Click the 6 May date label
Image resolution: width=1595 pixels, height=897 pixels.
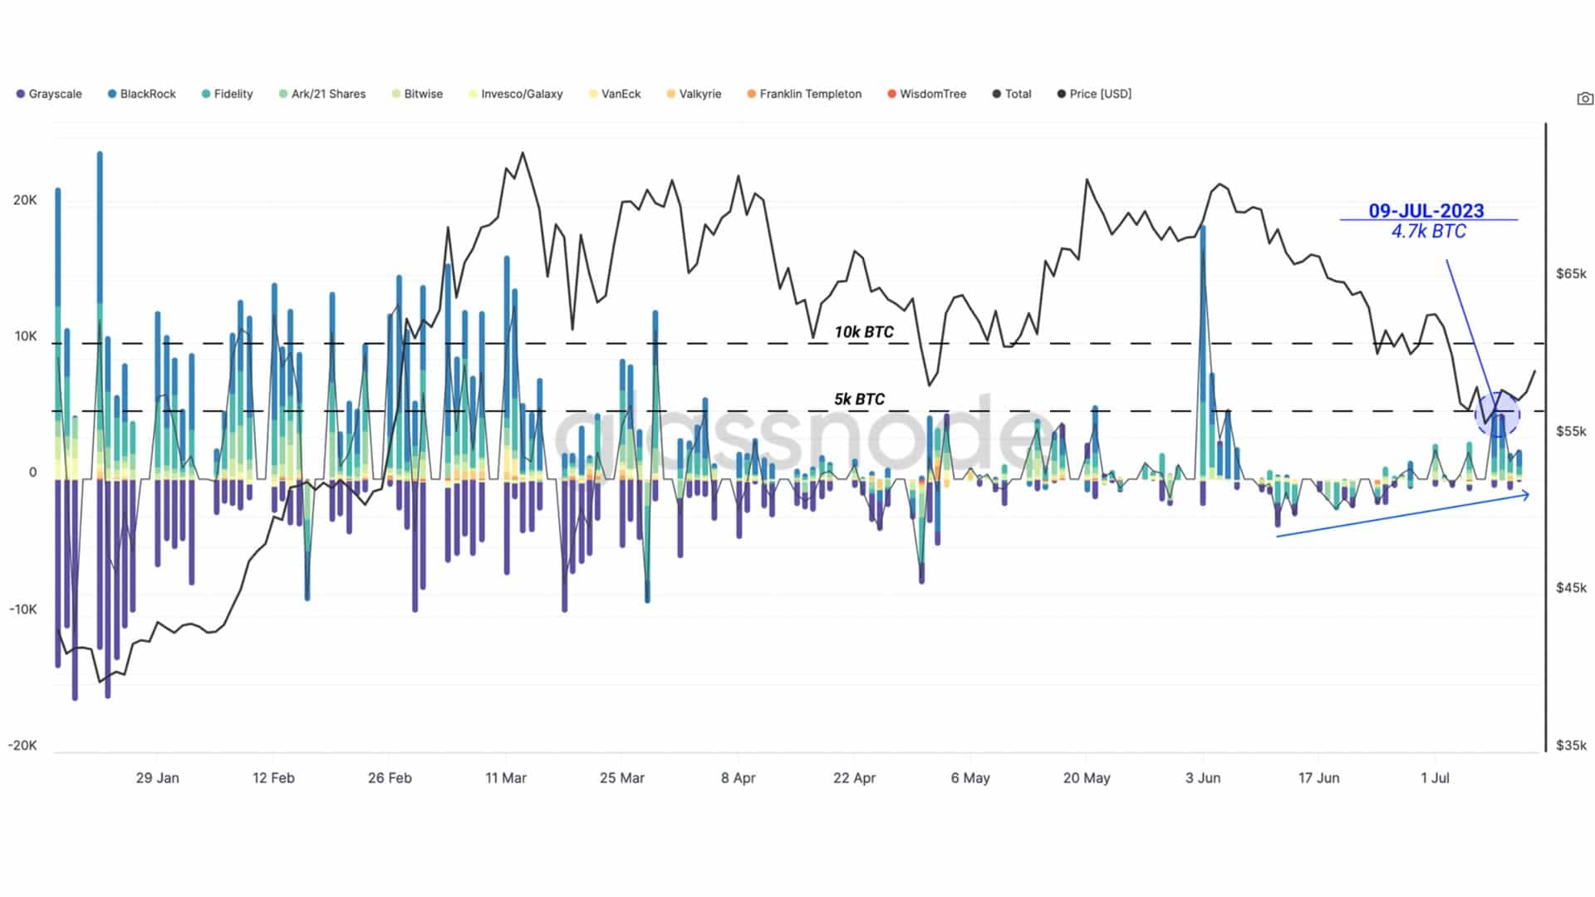(970, 778)
